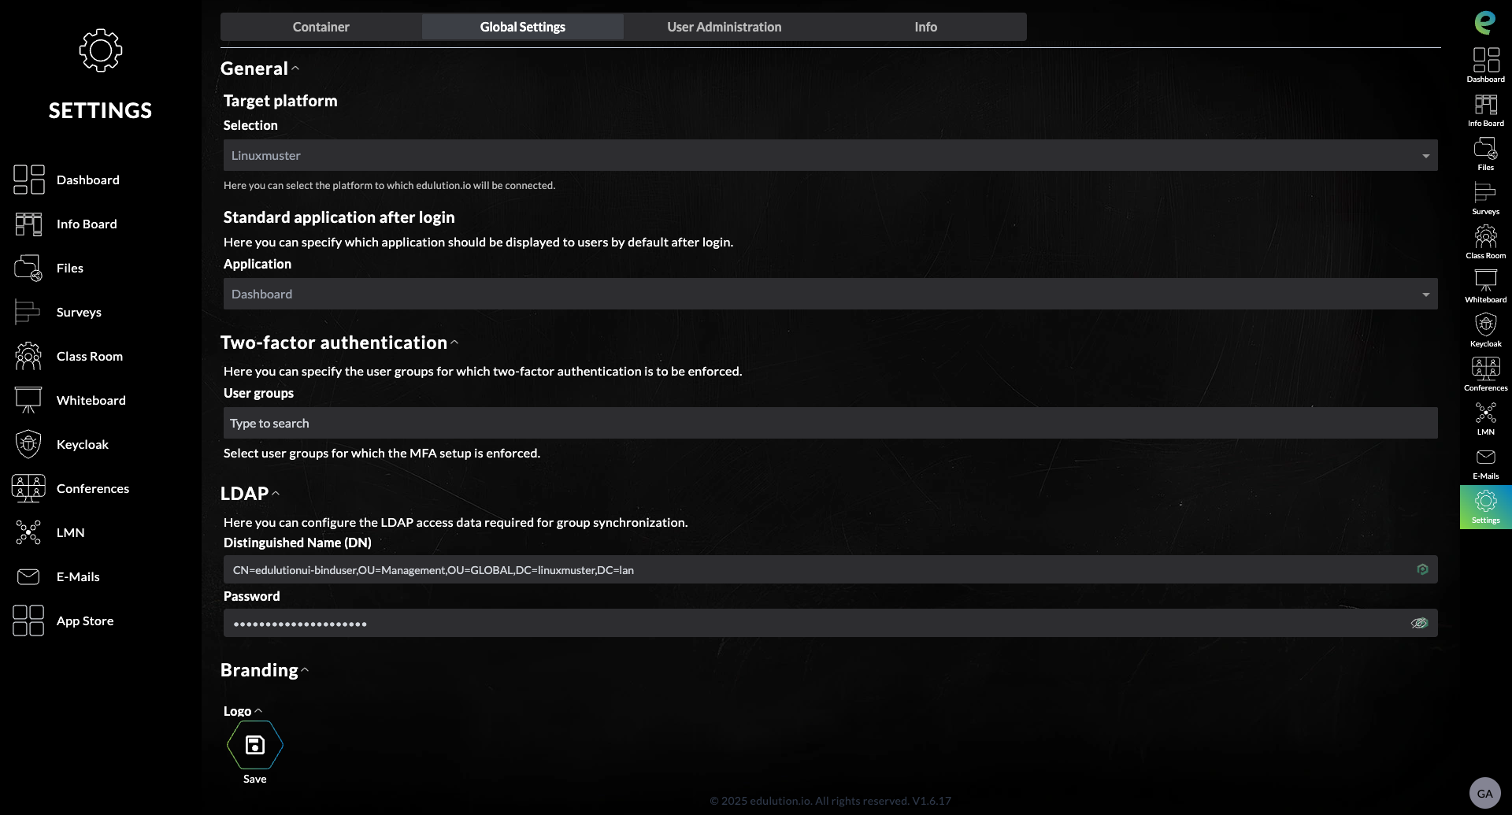Click Class Room icon in right dock

click(x=1485, y=240)
